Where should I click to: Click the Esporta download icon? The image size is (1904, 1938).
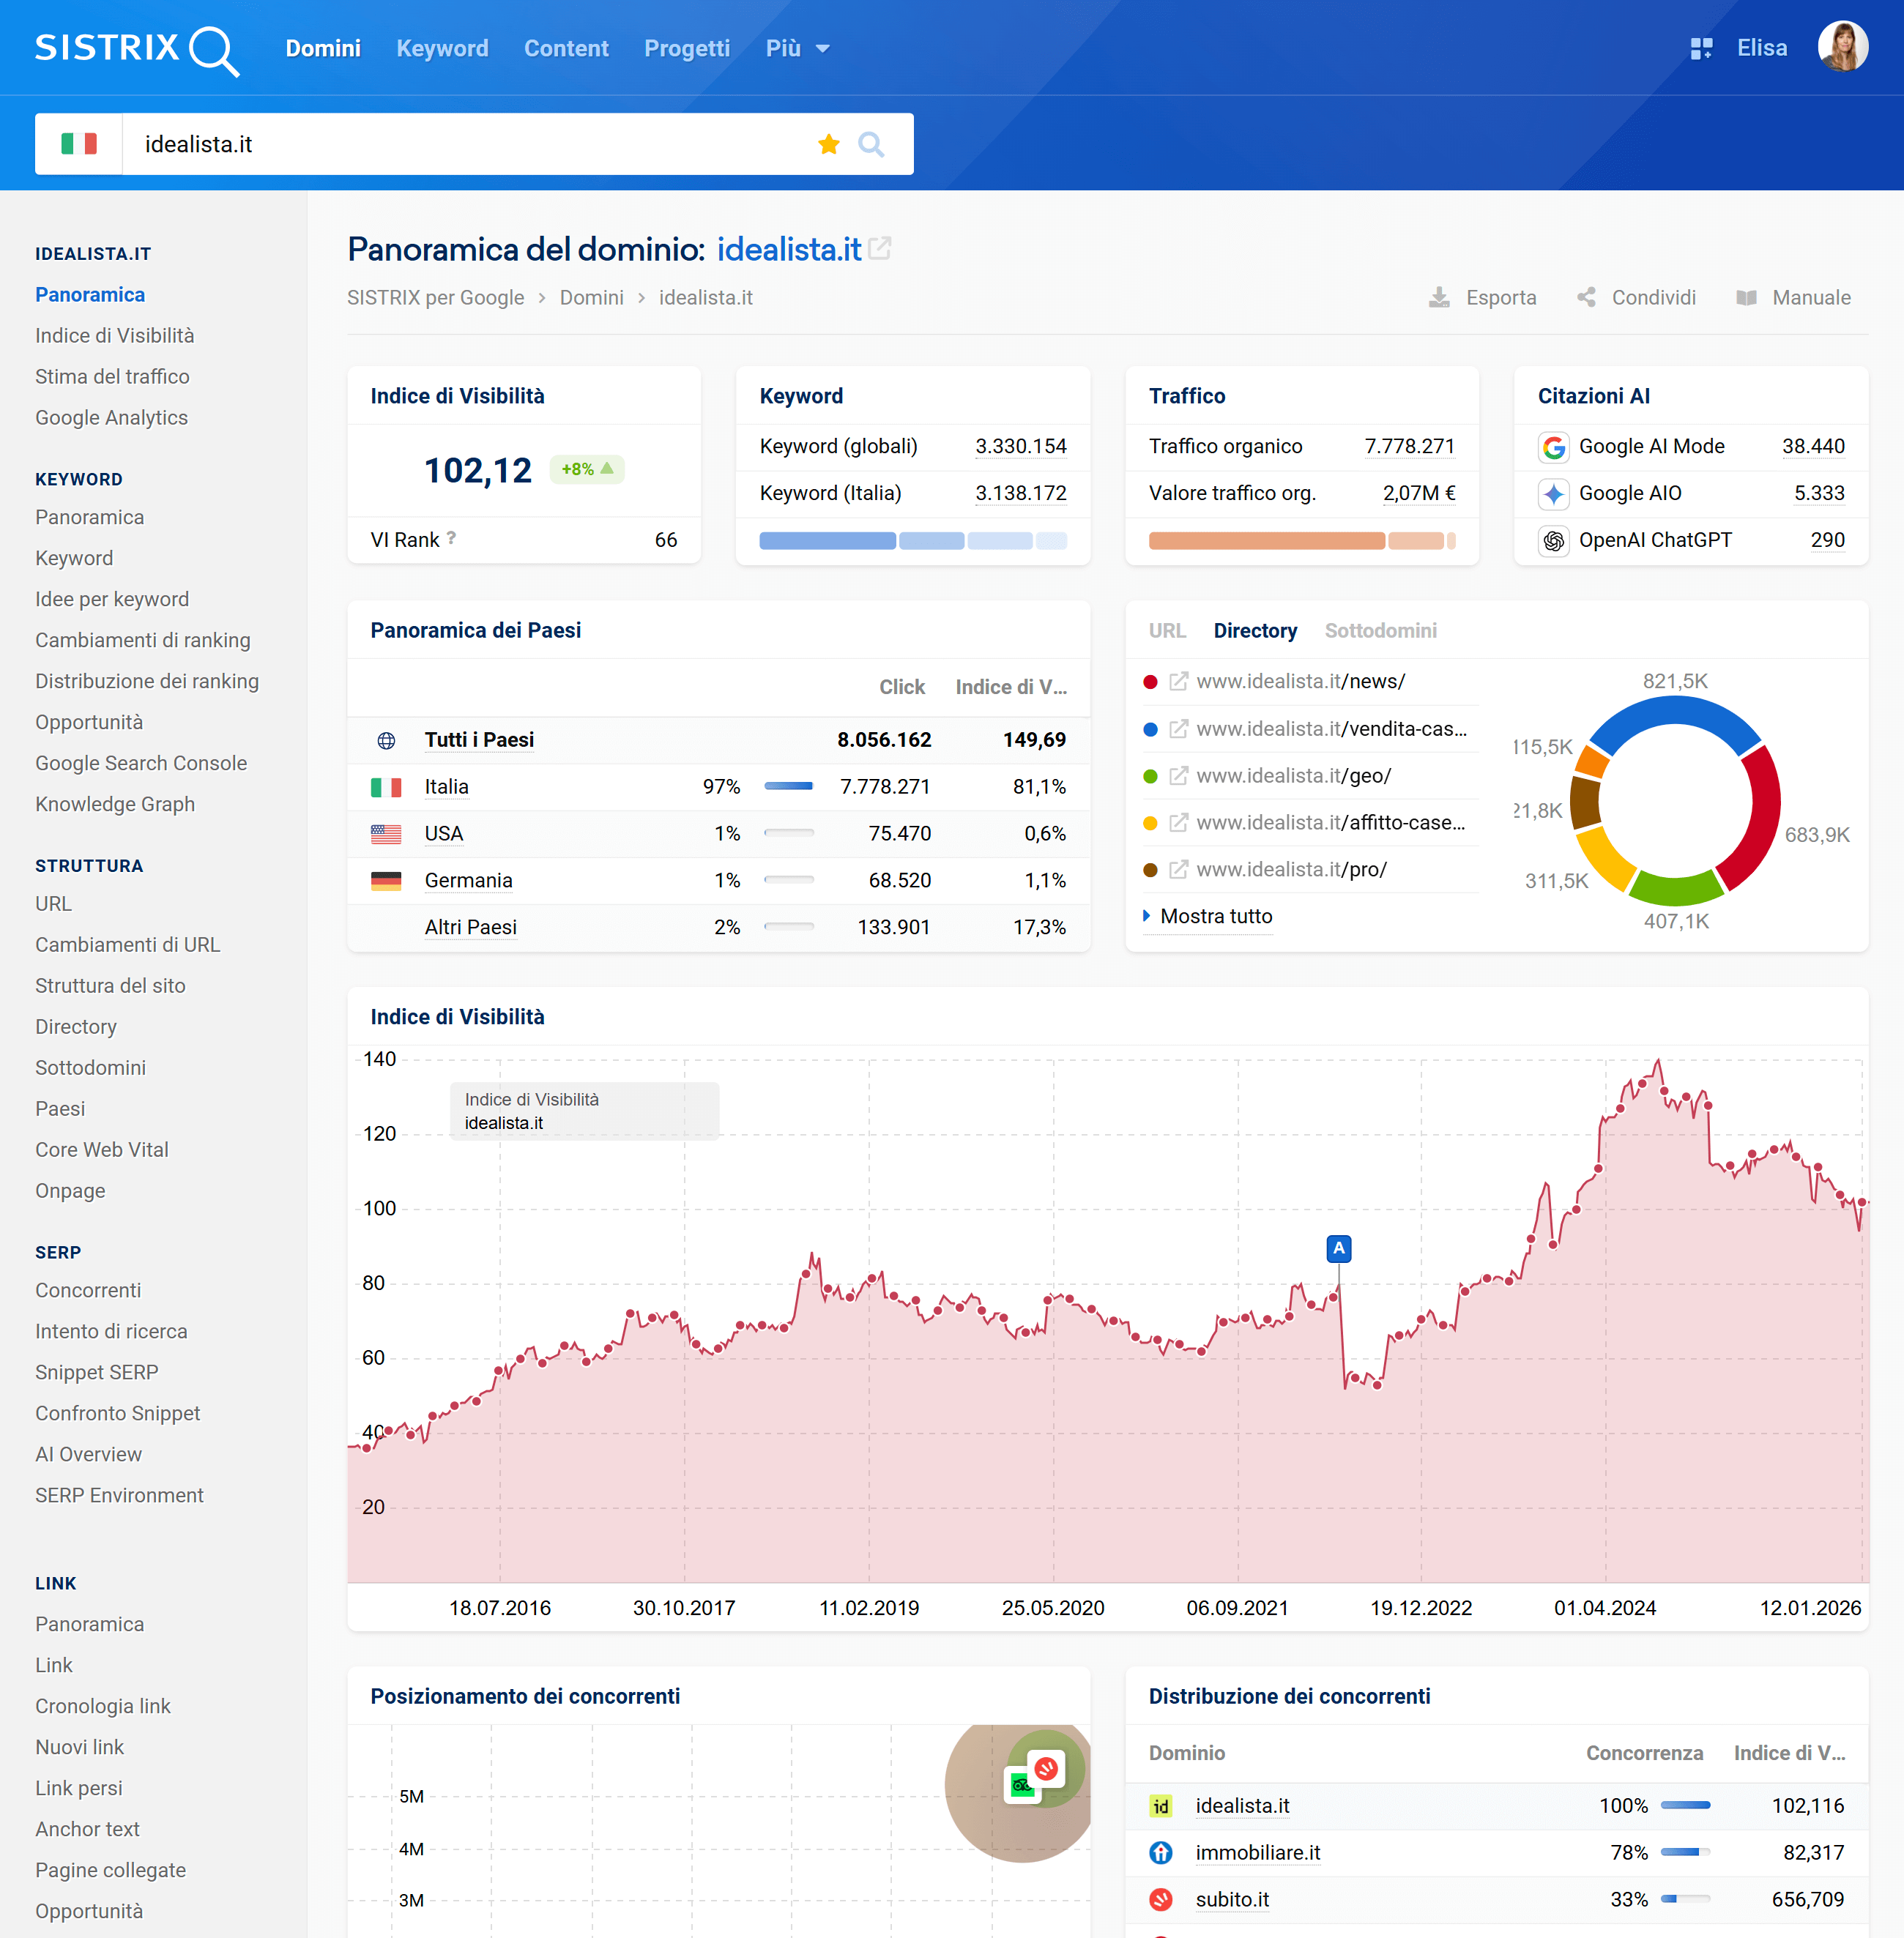coord(1438,297)
